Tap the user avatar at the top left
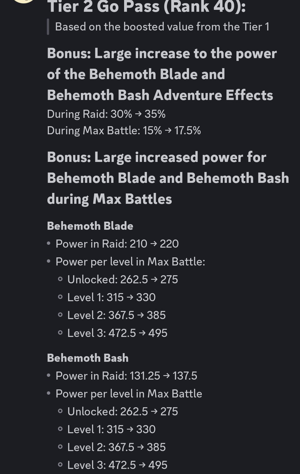300x474 pixels. (24, 1)
